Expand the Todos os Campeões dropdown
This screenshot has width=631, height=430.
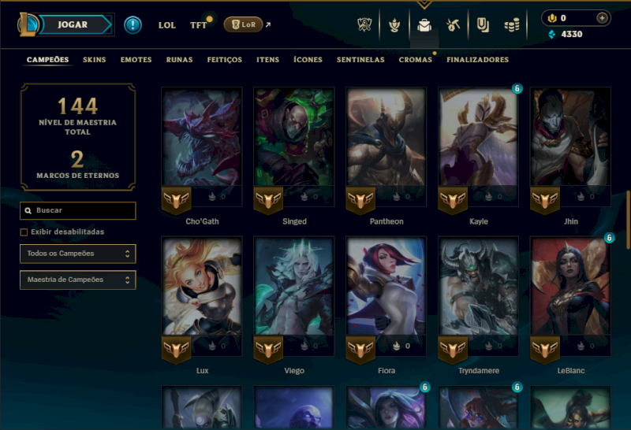pyautogui.click(x=77, y=254)
